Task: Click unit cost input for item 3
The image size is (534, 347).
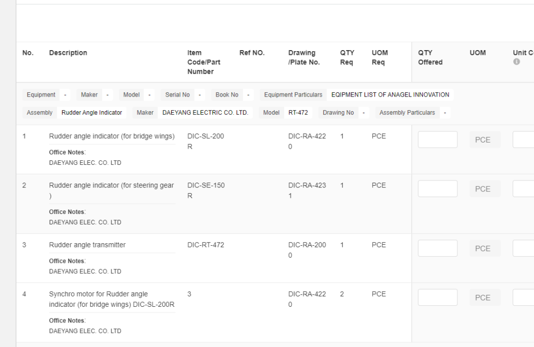Action: (x=524, y=248)
